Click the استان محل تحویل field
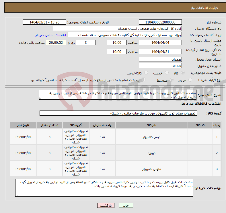Viewport: 226px width, 213px height. point(160,59)
